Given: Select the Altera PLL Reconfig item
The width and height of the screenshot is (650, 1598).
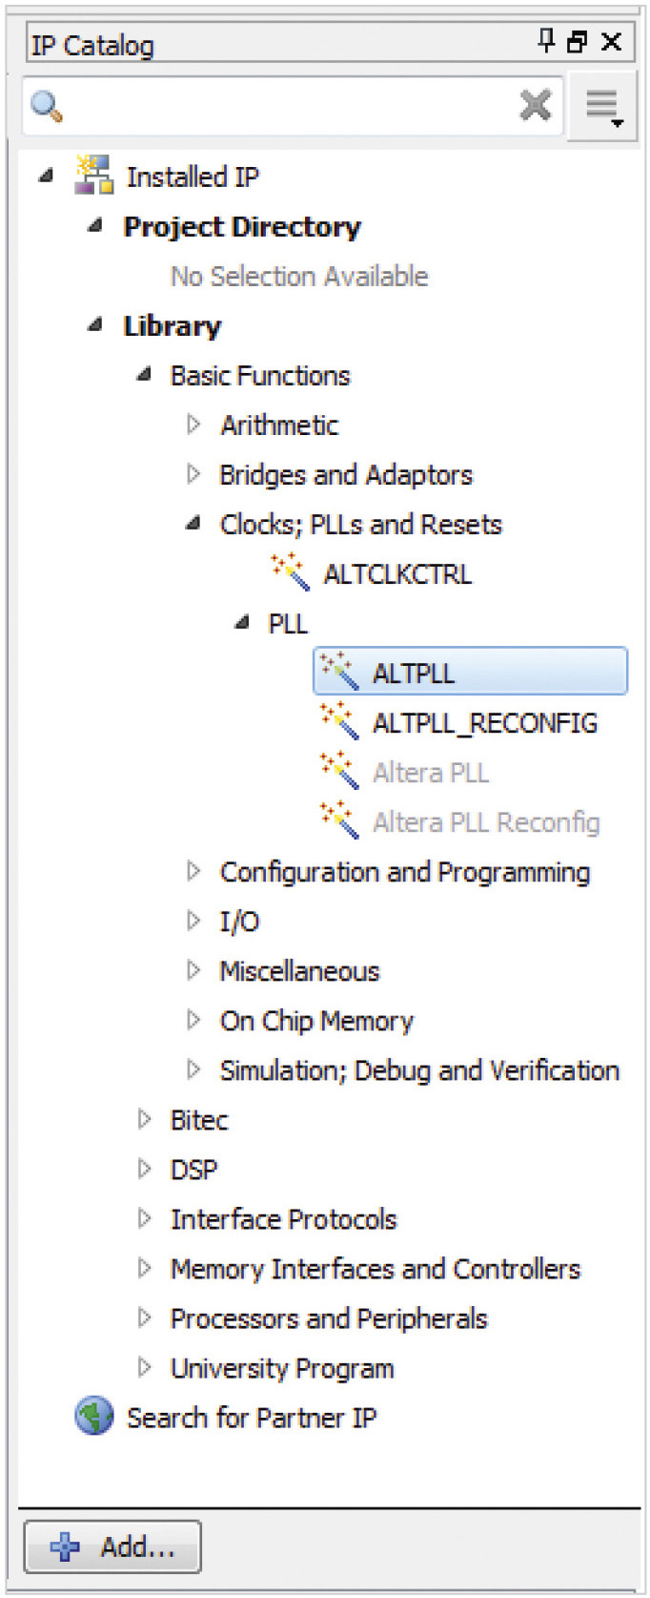Looking at the screenshot, I should 485,822.
